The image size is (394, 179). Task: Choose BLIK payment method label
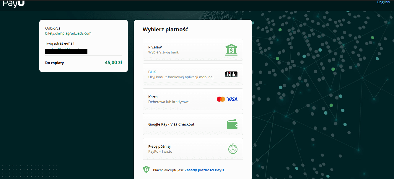click(152, 72)
